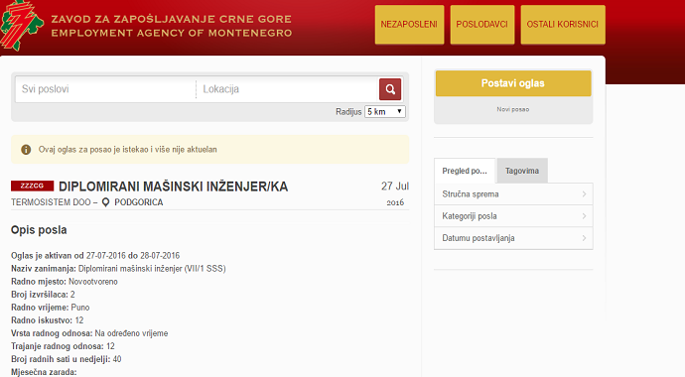
Task: Open the POSLODAVCI menu
Action: coord(482,25)
